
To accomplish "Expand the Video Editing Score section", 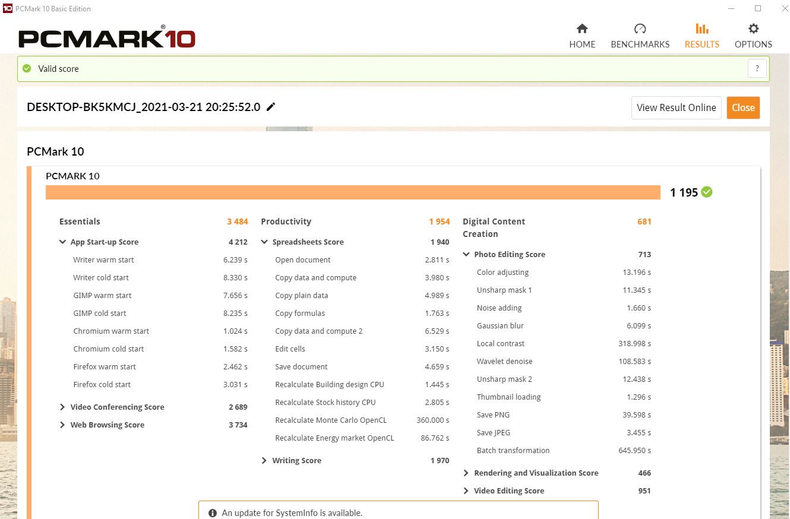I will tap(466, 491).
